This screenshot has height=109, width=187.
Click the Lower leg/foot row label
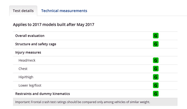coord(30,85)
